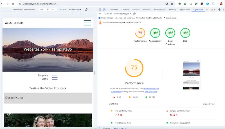Image resolution: width=225 pixels, height=129 pixels.
Task: Open site information icon in address bar
Action: 20,4
